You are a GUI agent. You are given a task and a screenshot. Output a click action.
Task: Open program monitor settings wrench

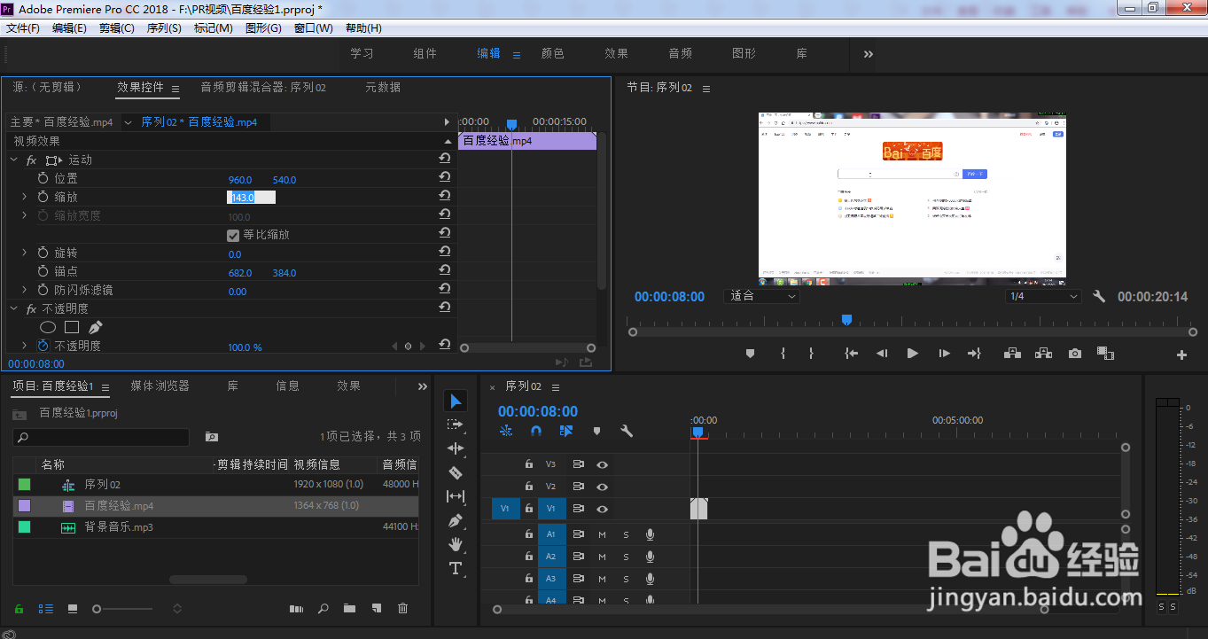(1099, 296)
